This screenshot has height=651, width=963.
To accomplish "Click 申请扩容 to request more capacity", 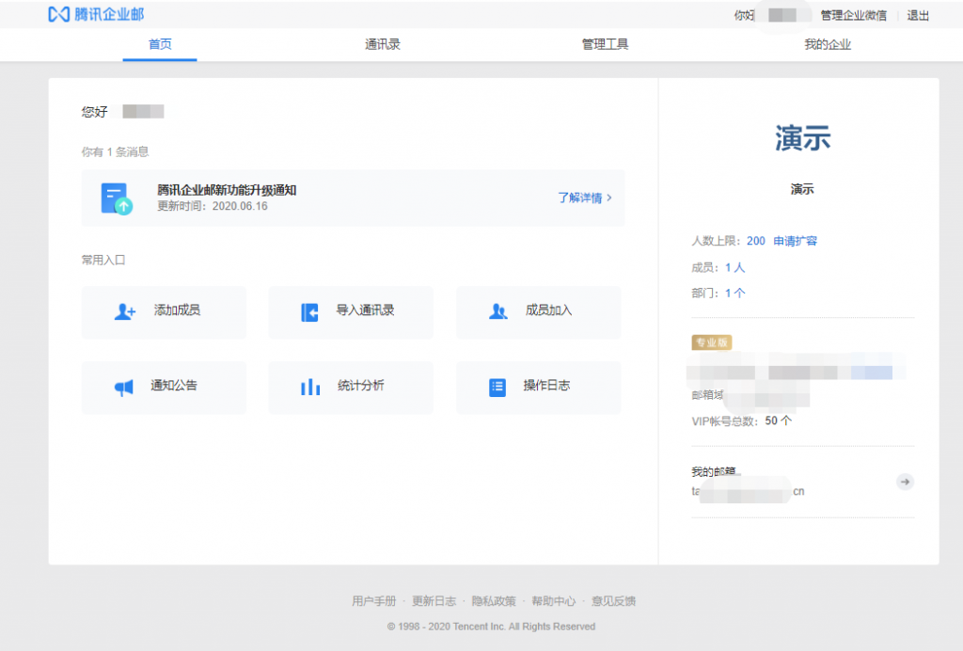I will [x=795, y=241].
